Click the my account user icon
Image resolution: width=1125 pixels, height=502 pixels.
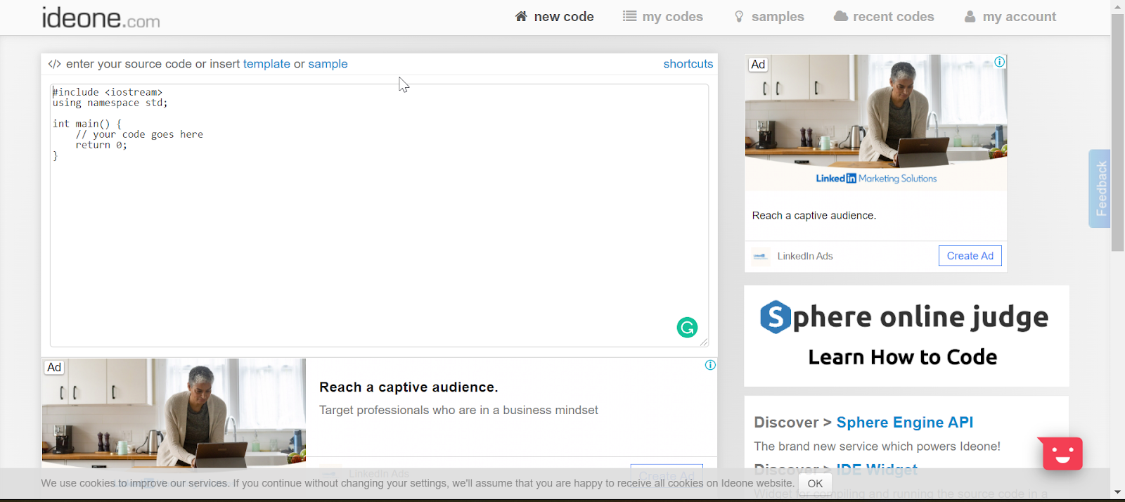[x=970, y=16]
